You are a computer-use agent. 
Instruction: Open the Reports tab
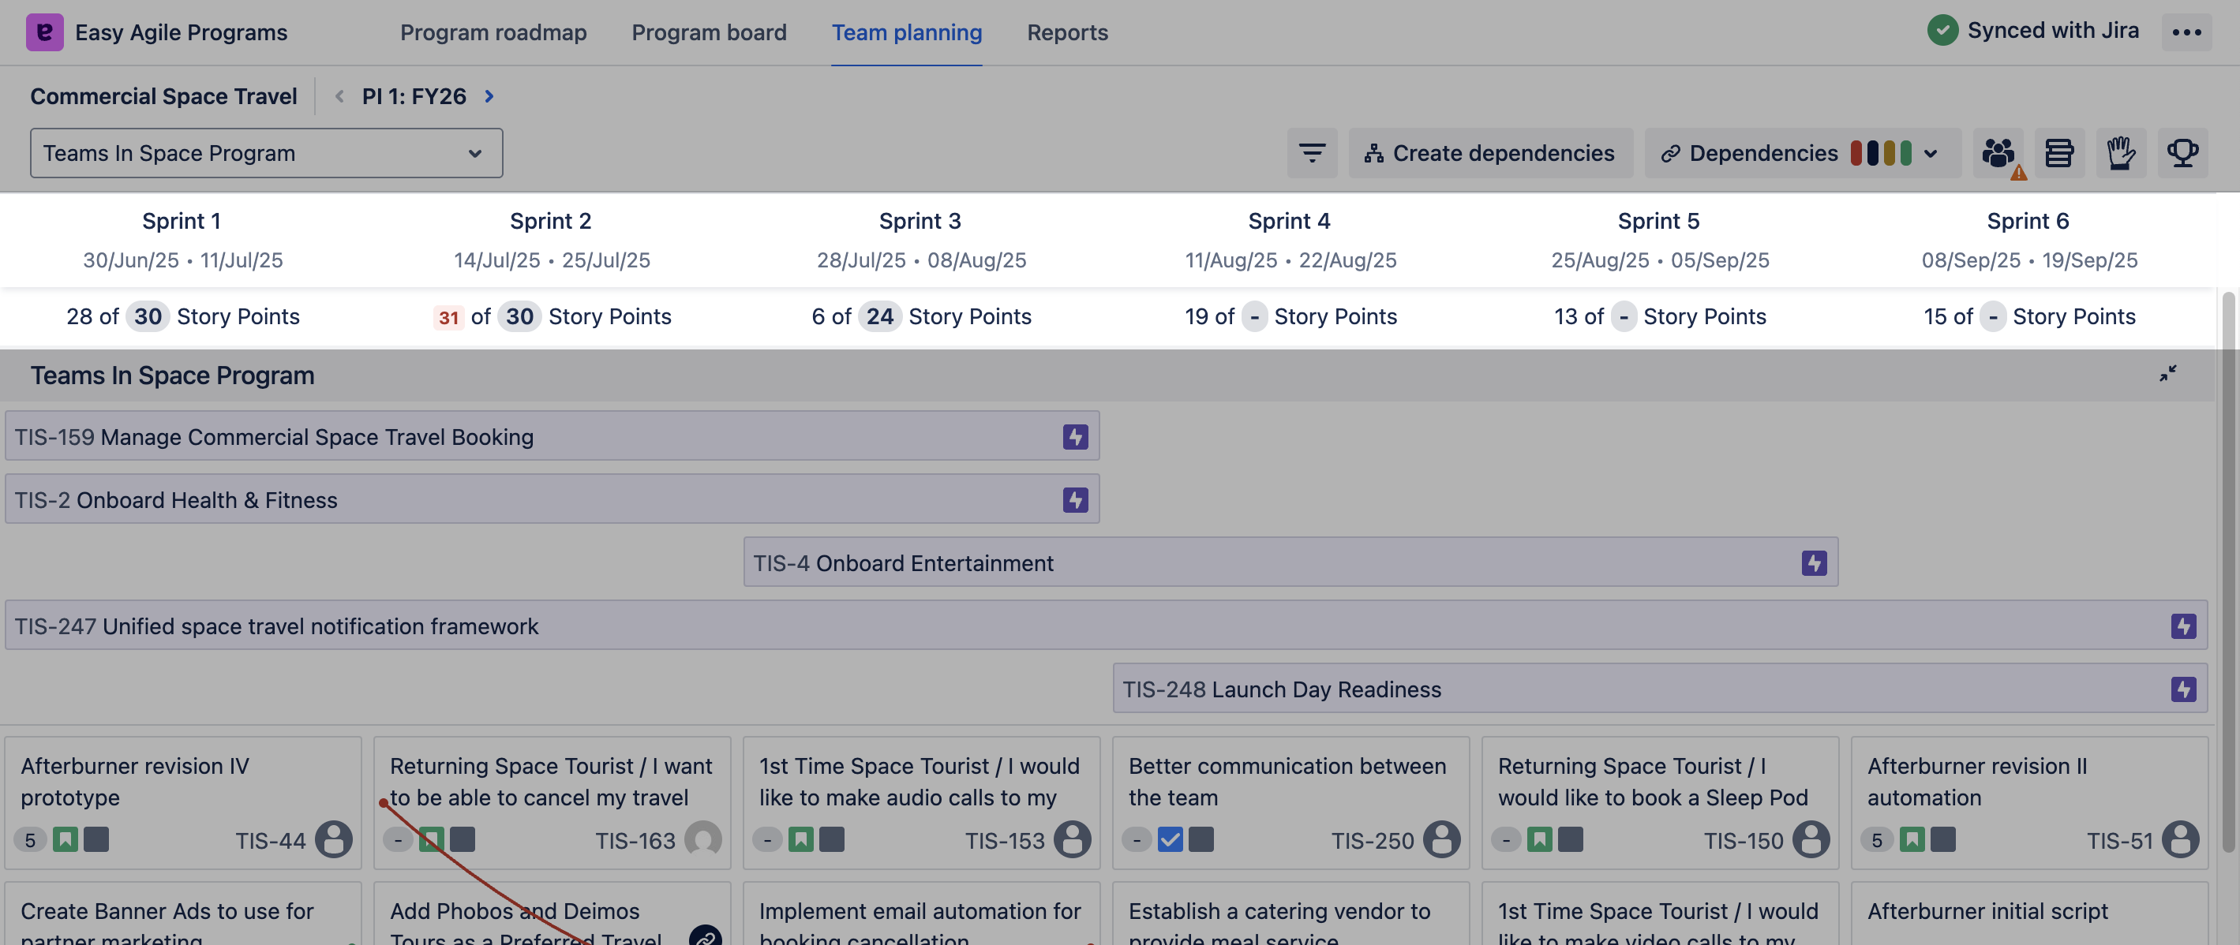point(1067,32)
